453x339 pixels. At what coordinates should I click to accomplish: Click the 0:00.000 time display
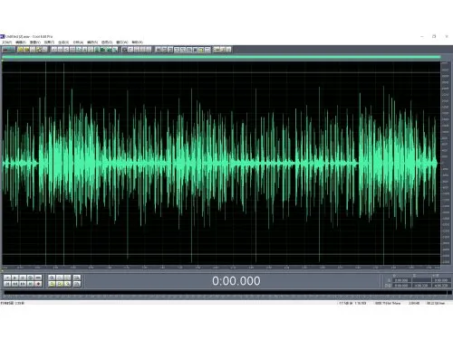pyautogui.click(x=236, y=281)
